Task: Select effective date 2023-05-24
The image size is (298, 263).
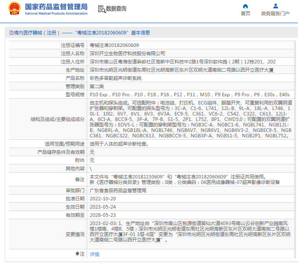Action: [x=103, y=207]
